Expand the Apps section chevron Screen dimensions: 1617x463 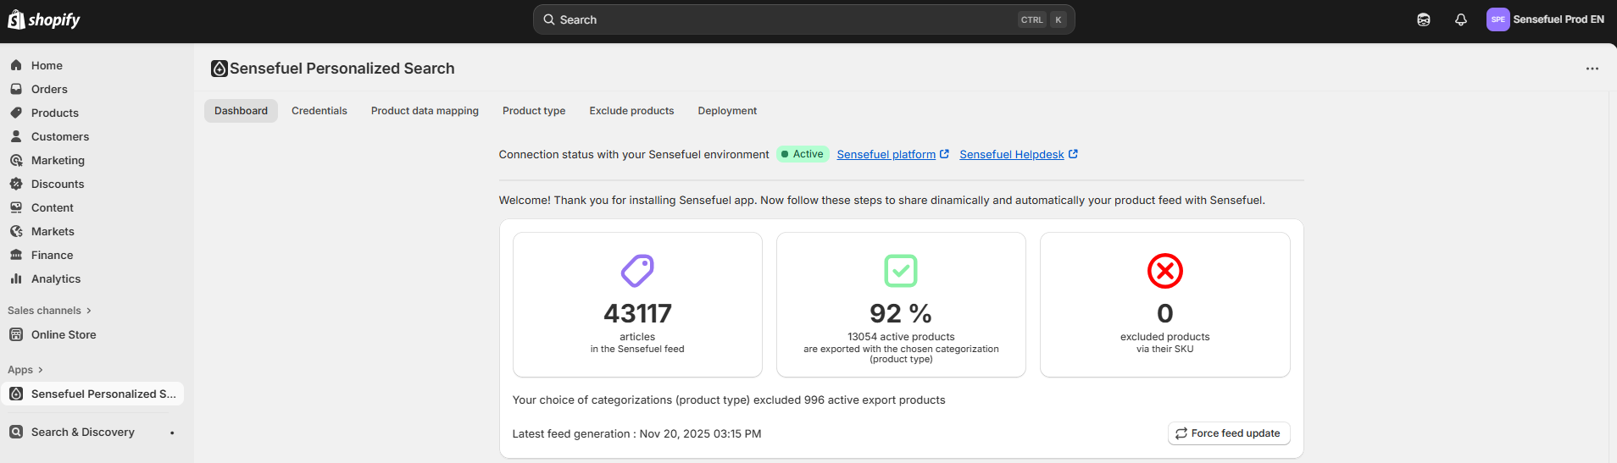coord(40,370)
